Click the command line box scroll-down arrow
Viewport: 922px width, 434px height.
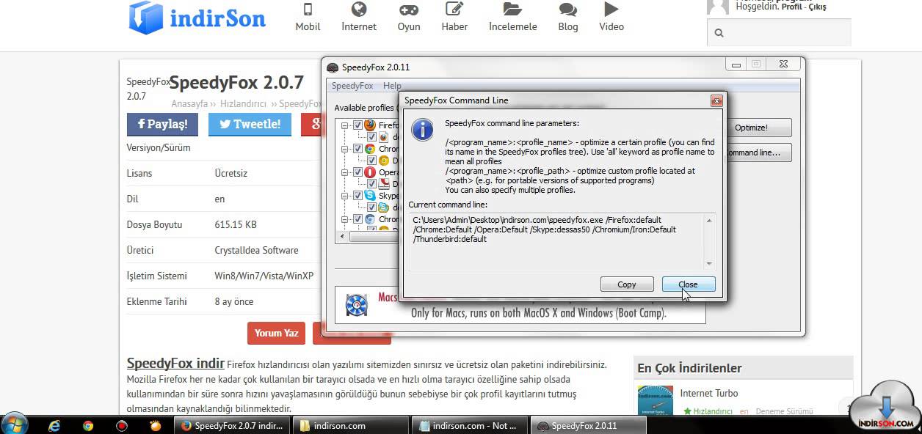(x=709, y=263)
